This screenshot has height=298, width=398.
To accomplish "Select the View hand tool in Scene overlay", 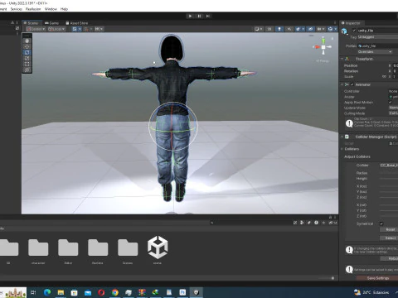I will [x=27, y=41].
